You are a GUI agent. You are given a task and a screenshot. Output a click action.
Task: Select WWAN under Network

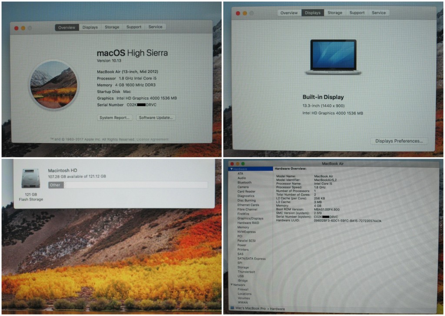(242, 303)
